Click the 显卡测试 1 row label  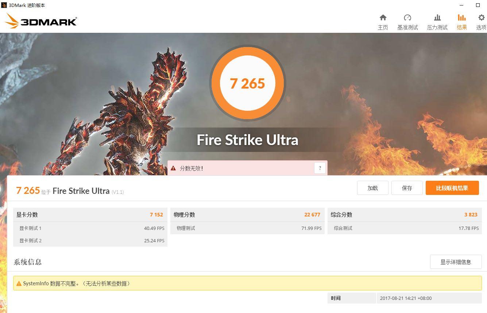pyautogui.click(x=30, y=228)
